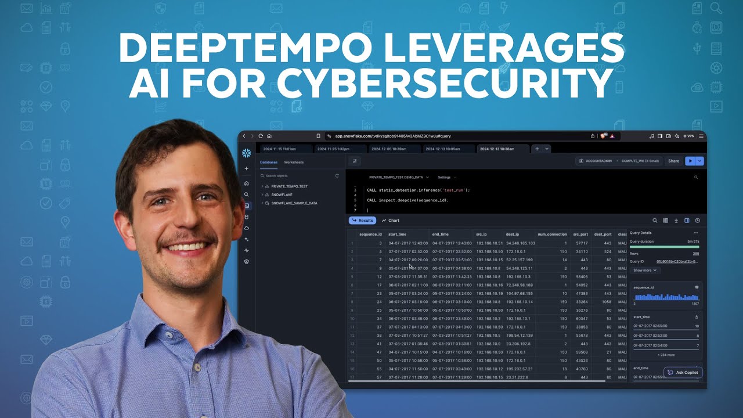Screen dimensions: 743x418
Task: Open the browser media music note icon
Action: (x=652, y=136)
